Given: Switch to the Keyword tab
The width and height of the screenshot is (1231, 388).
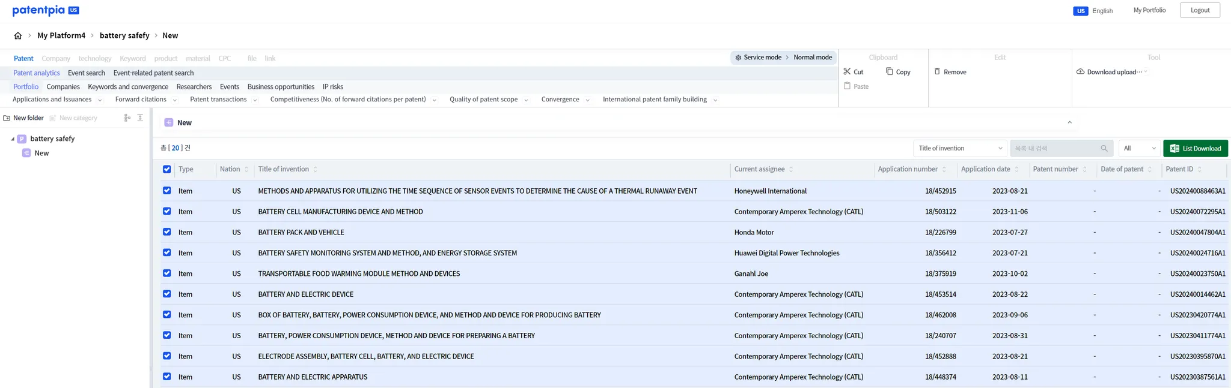Looking at the screenshot, I should click(x=132, y=58).
